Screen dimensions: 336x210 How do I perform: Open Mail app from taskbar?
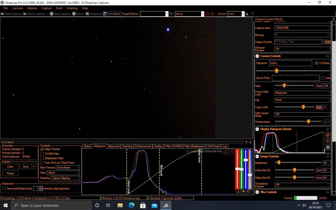click(154, 205)
